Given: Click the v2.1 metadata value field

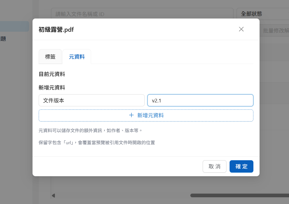Looking at the screenshot, I should click(200, 100).
